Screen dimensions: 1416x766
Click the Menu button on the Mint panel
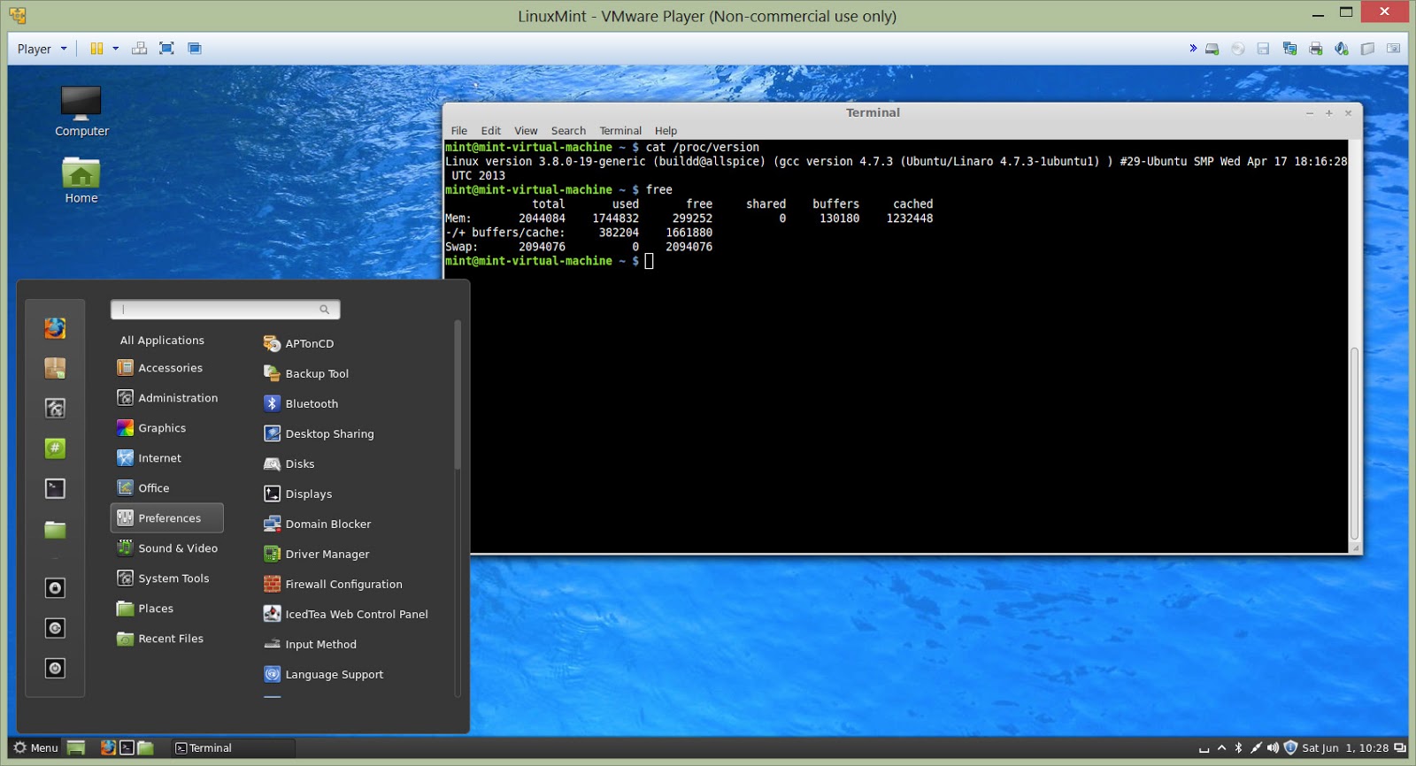35,748
